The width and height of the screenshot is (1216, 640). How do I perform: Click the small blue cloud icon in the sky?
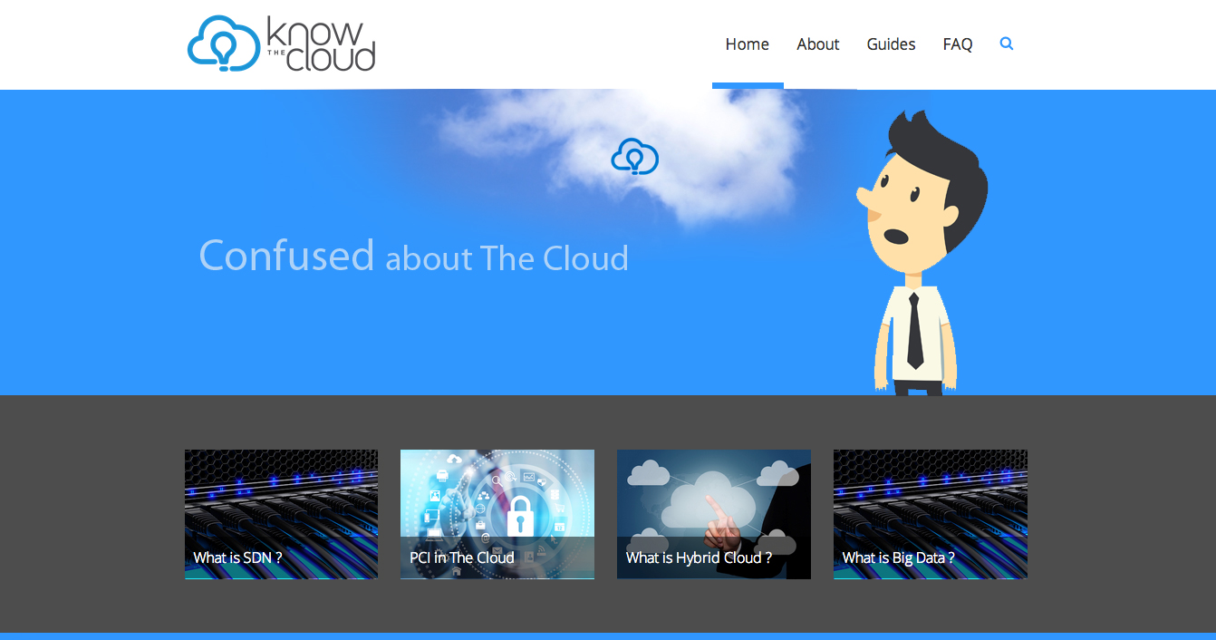pos(634,157)
